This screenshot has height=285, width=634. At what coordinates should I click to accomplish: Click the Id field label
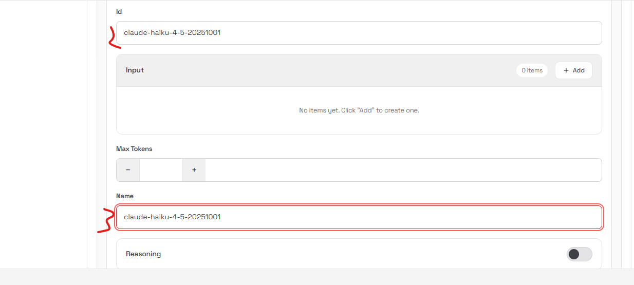pos(119,12)
